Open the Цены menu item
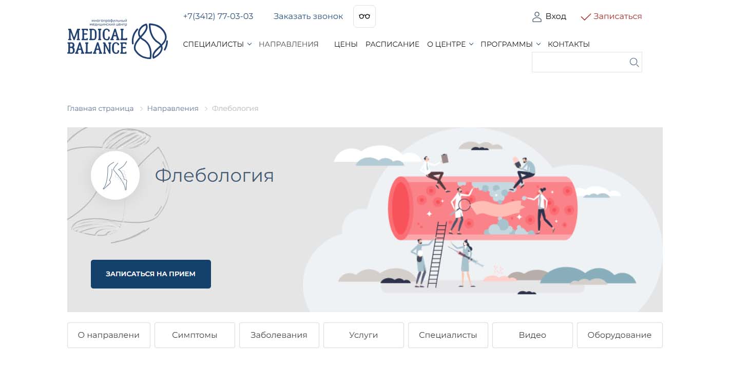730x365 pixels. [x=345, y=44]
